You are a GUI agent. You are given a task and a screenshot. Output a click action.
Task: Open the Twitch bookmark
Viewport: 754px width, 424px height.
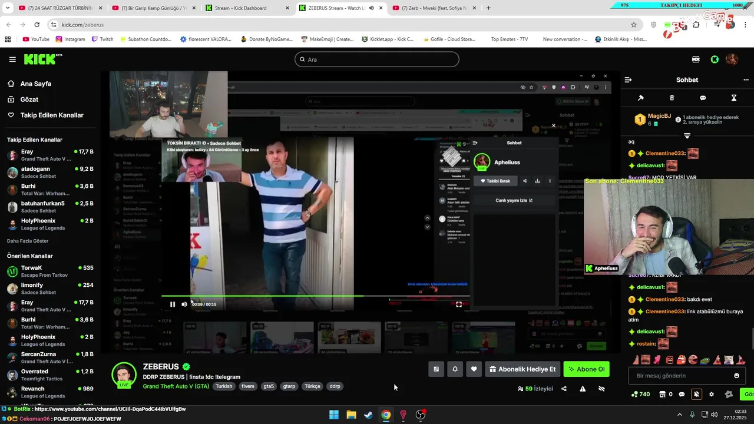click(x=102, y=39)
